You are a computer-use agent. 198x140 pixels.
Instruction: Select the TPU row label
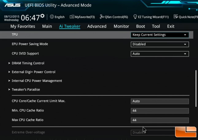(x=15, y=34)
